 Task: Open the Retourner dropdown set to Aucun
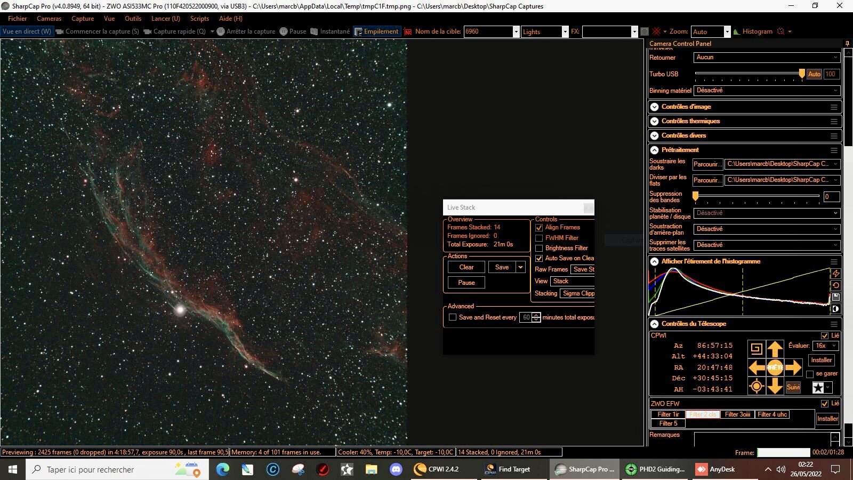(x=767, y=57)
